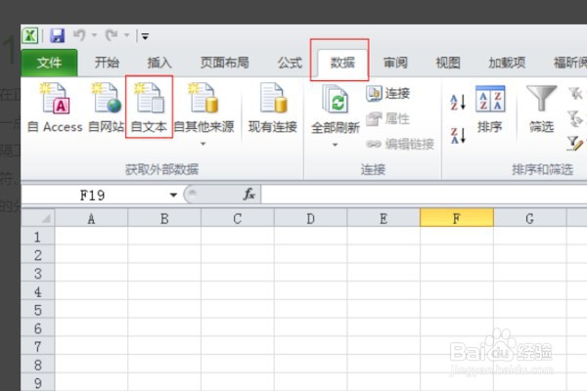Image resolution: width=587 pixels, height=391 pixels.
Task: Open the 加载项 tab
Action: tap(507, 63)
